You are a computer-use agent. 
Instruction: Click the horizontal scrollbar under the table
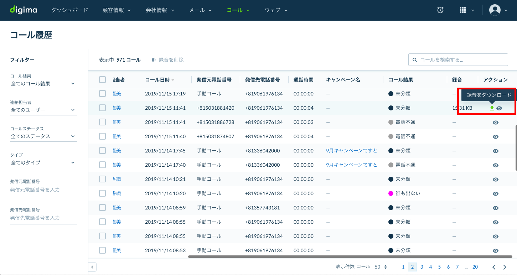(350, 256)
